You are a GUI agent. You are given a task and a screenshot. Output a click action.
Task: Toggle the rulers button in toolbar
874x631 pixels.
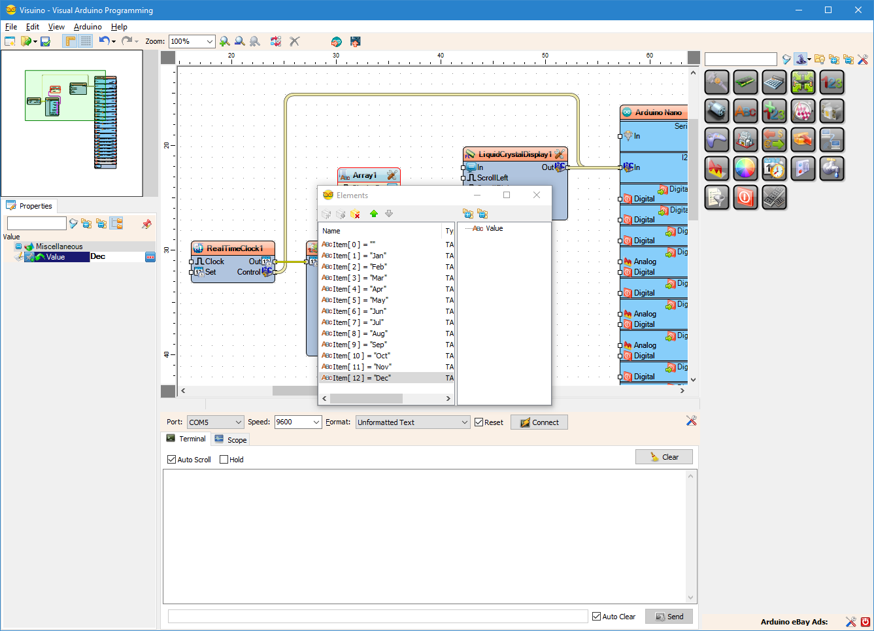[x=70, y=41]
